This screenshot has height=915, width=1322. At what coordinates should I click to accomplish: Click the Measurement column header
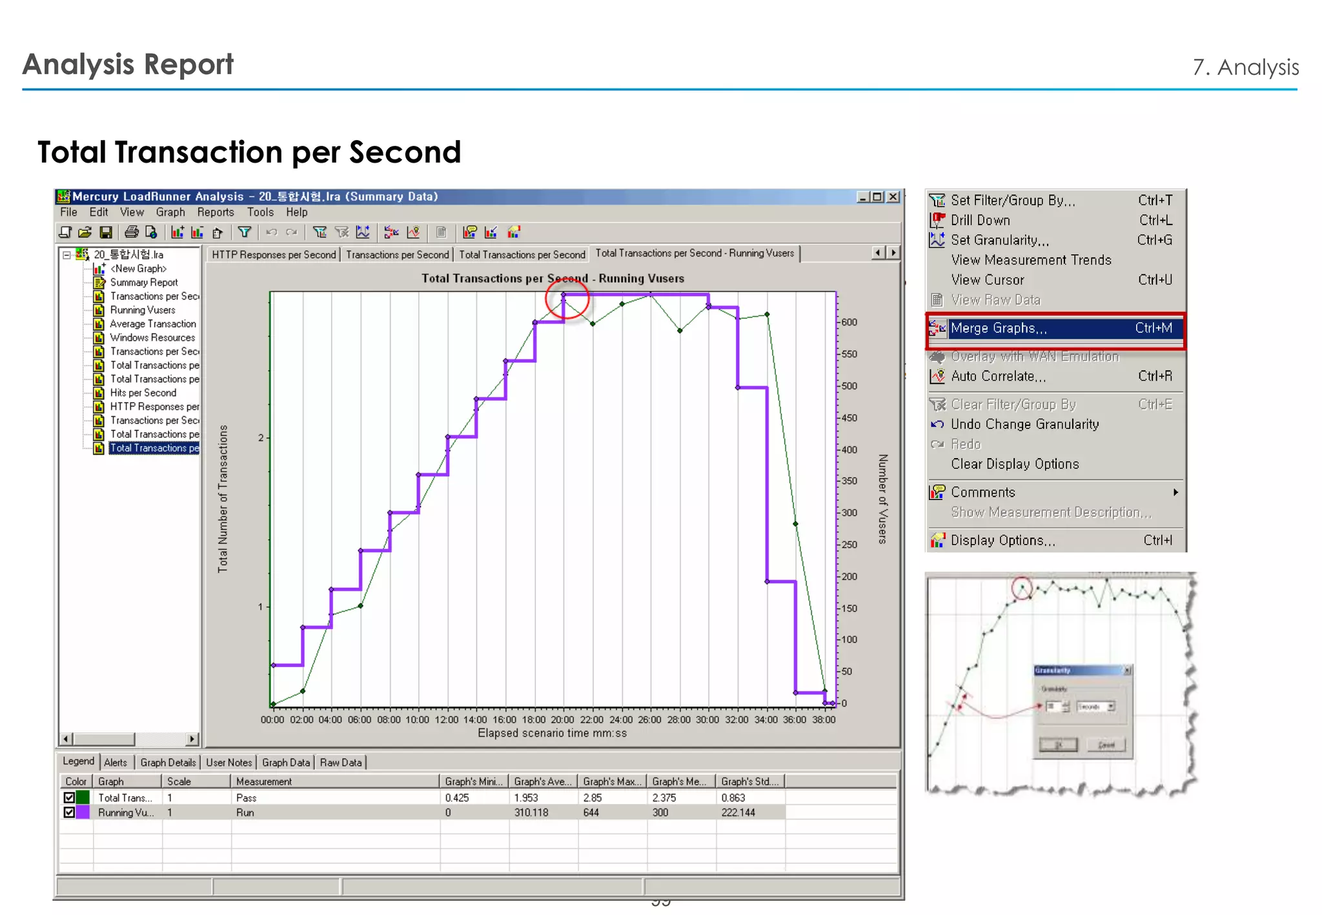[335, 781]
